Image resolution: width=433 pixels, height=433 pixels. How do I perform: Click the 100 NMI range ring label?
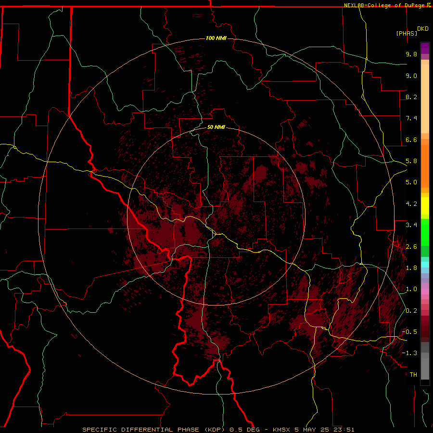[216, 38]
